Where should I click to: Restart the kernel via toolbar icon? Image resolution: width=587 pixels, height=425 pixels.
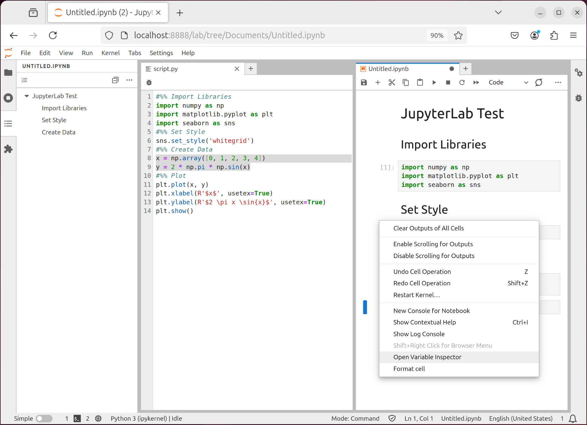tap(462, 82)
